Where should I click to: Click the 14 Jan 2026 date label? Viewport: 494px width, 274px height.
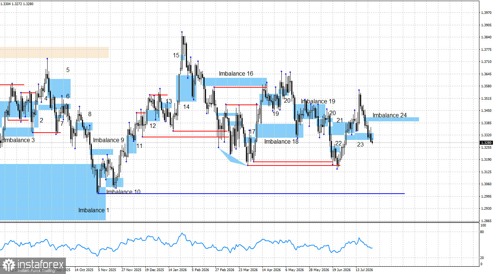point(177,270)
